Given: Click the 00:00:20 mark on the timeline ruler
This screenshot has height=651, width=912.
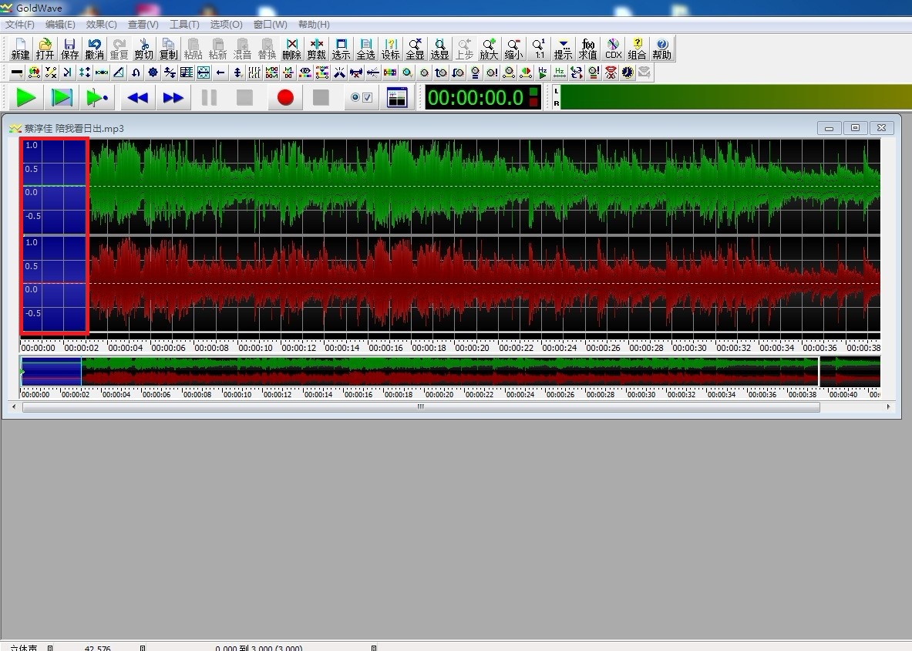Looking at the screenshot, I should (x=472, y=348).
